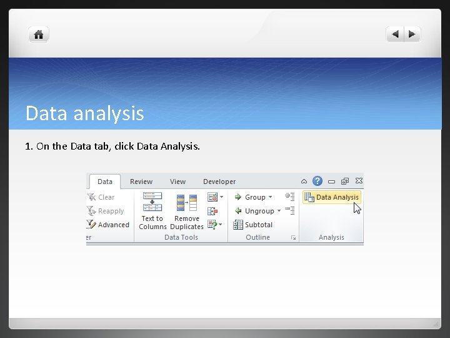Viewport: 450px width, 338px height.
Task: Switch to the Review tab
Action: pyautogui.click(x=141, y=182)
